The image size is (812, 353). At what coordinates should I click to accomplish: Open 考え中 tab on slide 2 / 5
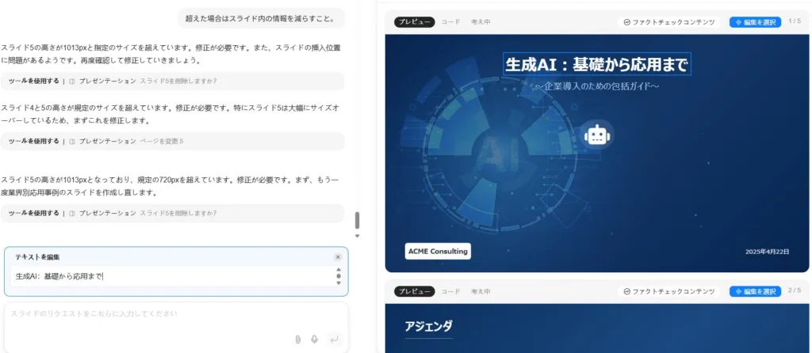481,291
